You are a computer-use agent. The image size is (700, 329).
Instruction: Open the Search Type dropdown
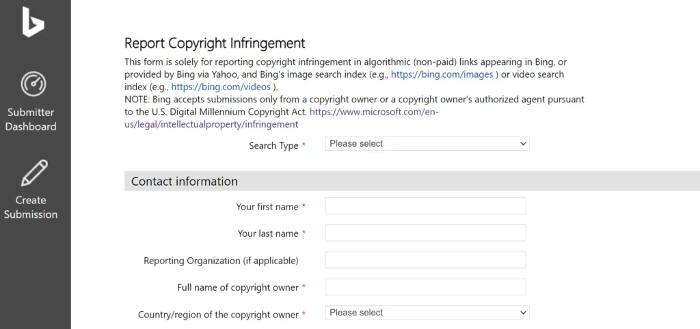coord(427,143)
